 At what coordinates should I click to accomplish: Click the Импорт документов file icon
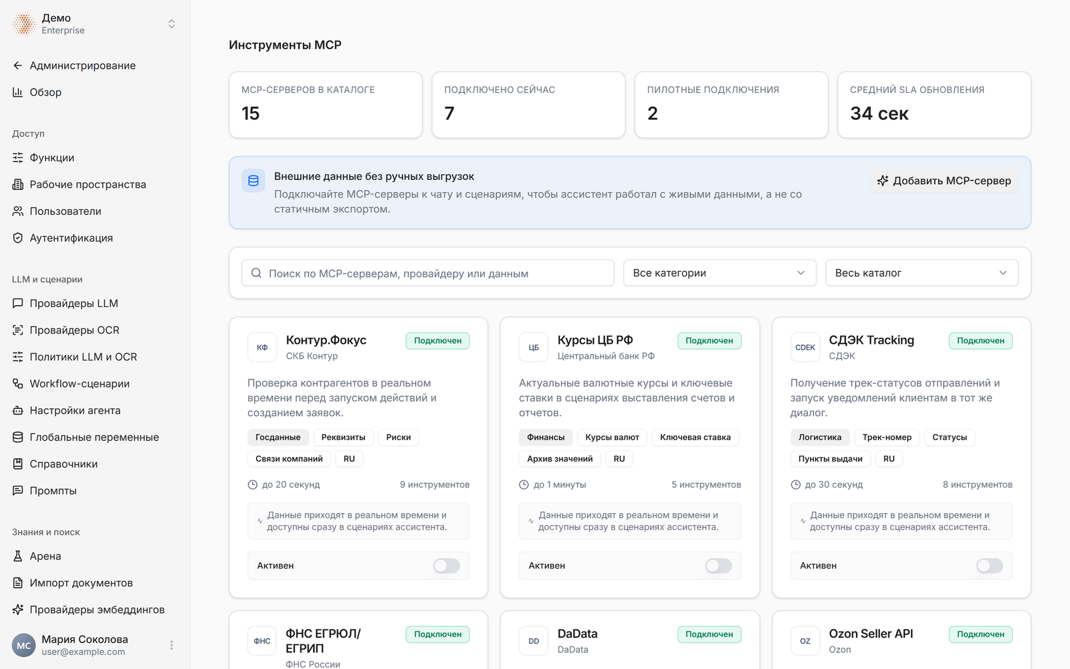coord(18,583)
